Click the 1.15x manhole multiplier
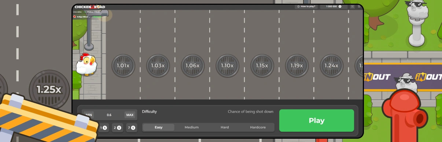The width and height of the screenshot is (442, 142). pos(262,66)
